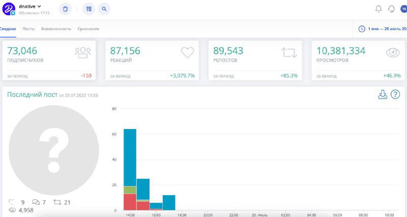This screenshot has height=217, width=407.
Task: Click the headset support icon
Action: click(x=391, y=9)
